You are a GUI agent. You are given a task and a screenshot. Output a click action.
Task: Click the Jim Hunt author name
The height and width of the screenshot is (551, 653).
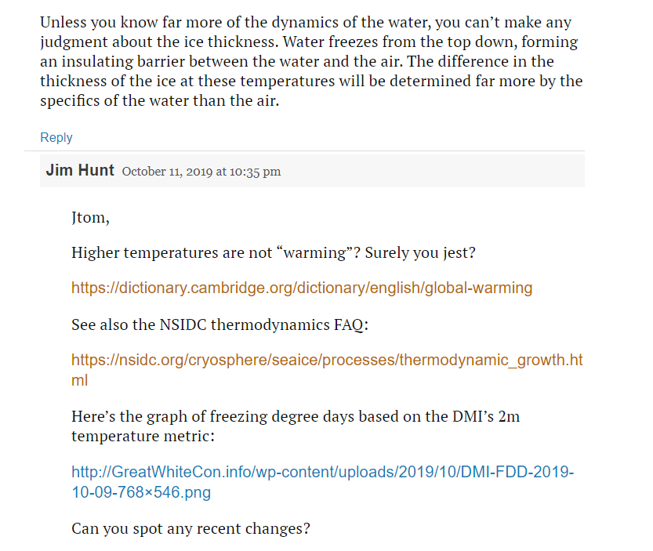coord(80,170)
